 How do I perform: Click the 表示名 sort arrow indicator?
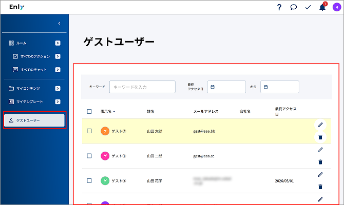[x=114, y=112]
